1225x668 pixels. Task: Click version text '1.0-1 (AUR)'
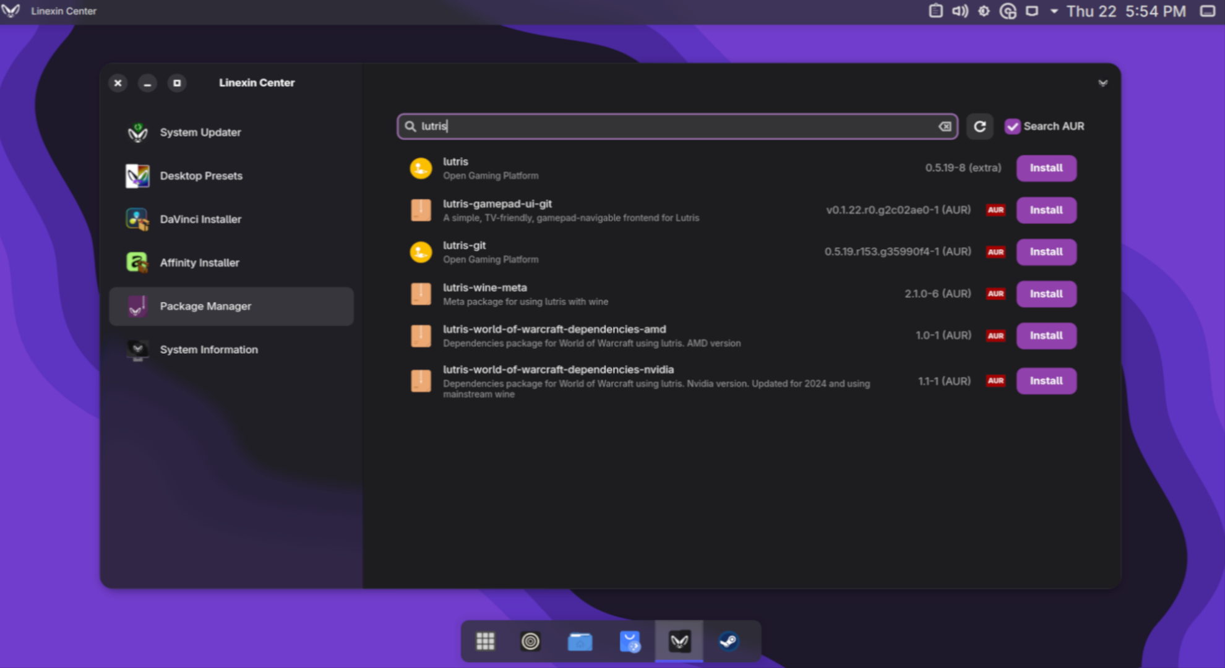click(x=943, y=336)
